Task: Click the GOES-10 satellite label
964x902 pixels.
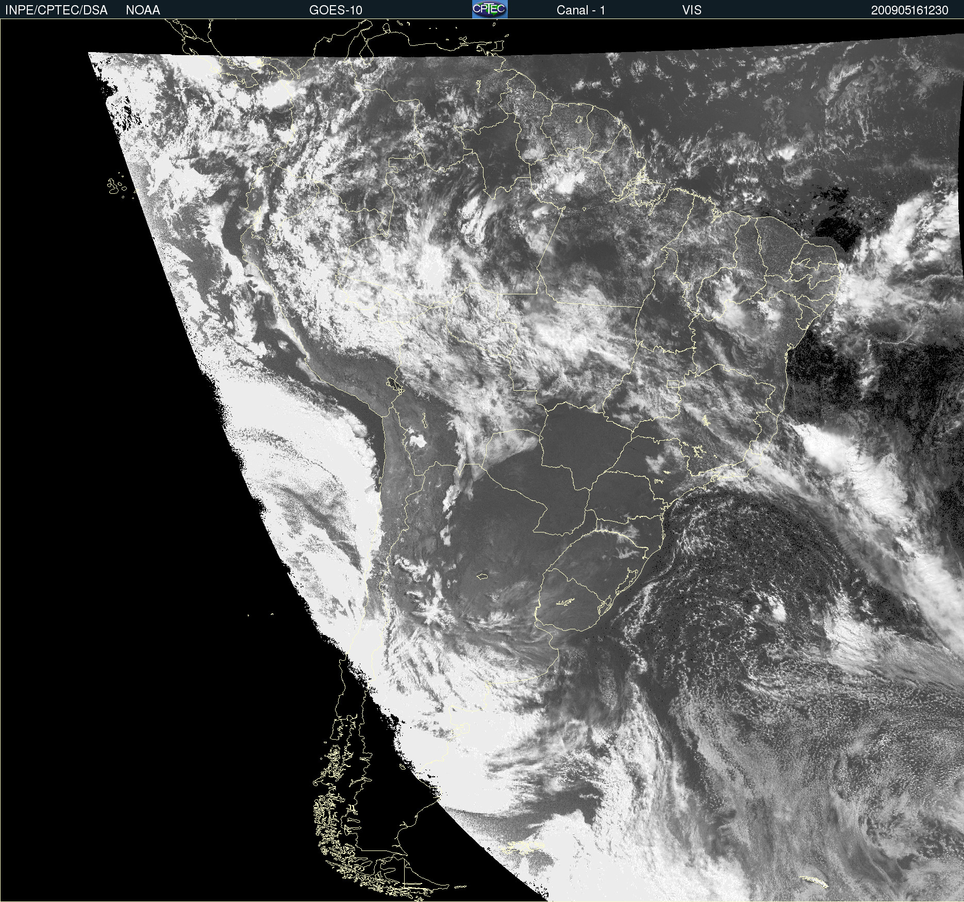Action: 336,10
